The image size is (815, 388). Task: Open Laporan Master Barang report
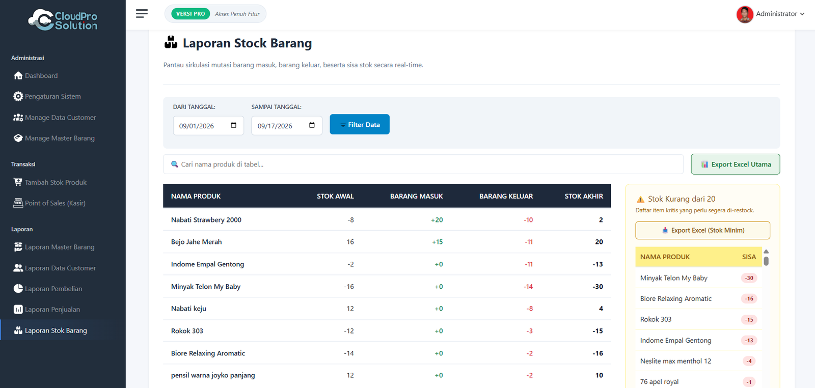tap(60, 247)
